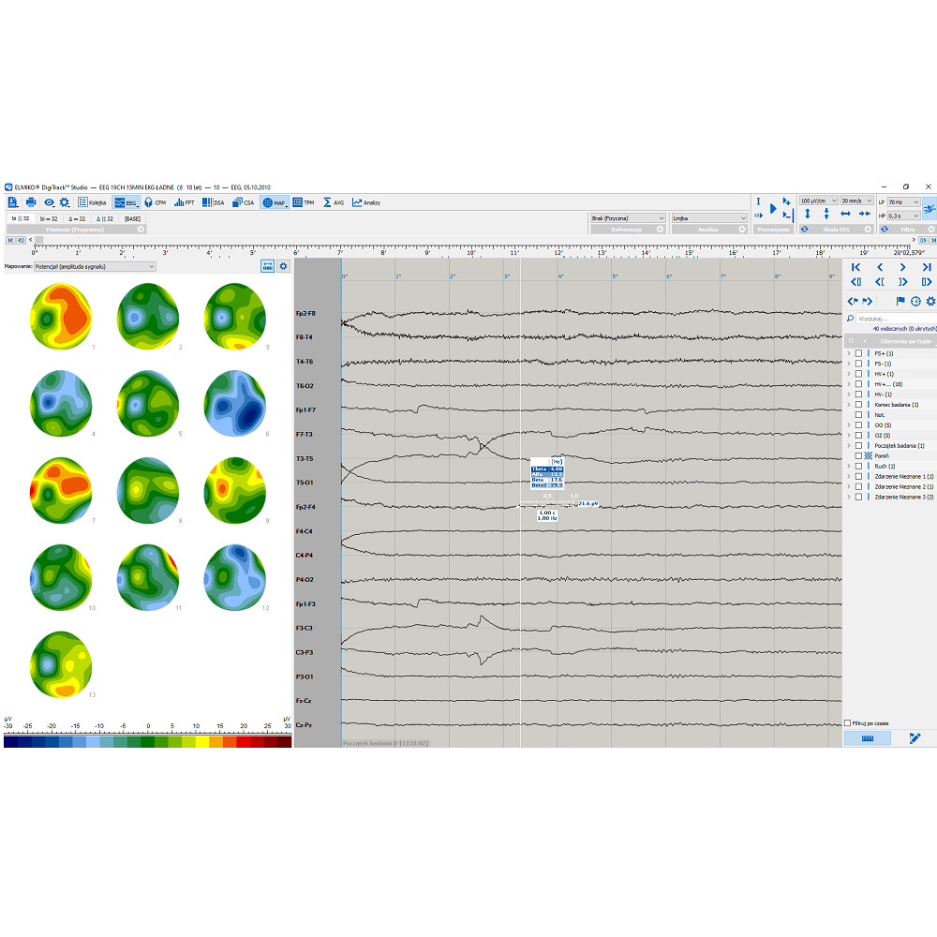Open the Montaże (Programy) gear settings

click(x=141, y=229)
